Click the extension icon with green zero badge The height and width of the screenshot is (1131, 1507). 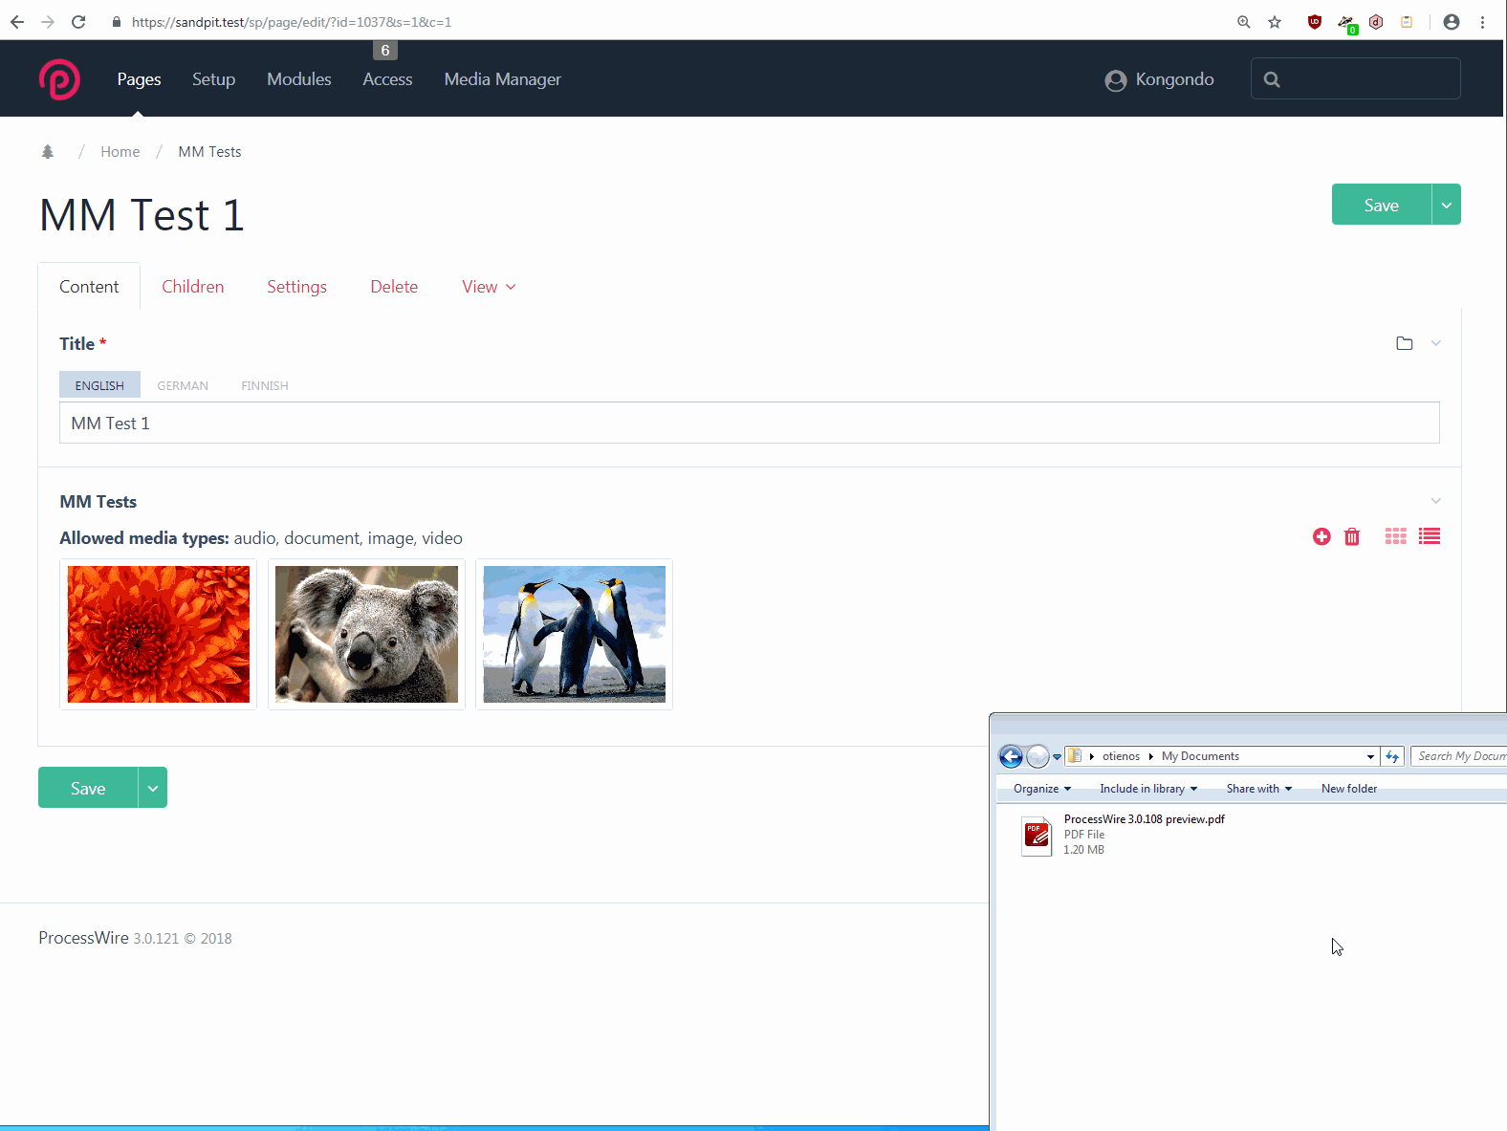1346,23
